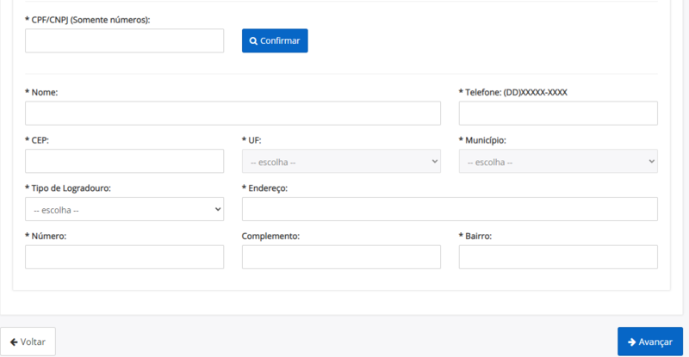
Task: Go back using the Voltar button
Action: (x=28, y=342)
